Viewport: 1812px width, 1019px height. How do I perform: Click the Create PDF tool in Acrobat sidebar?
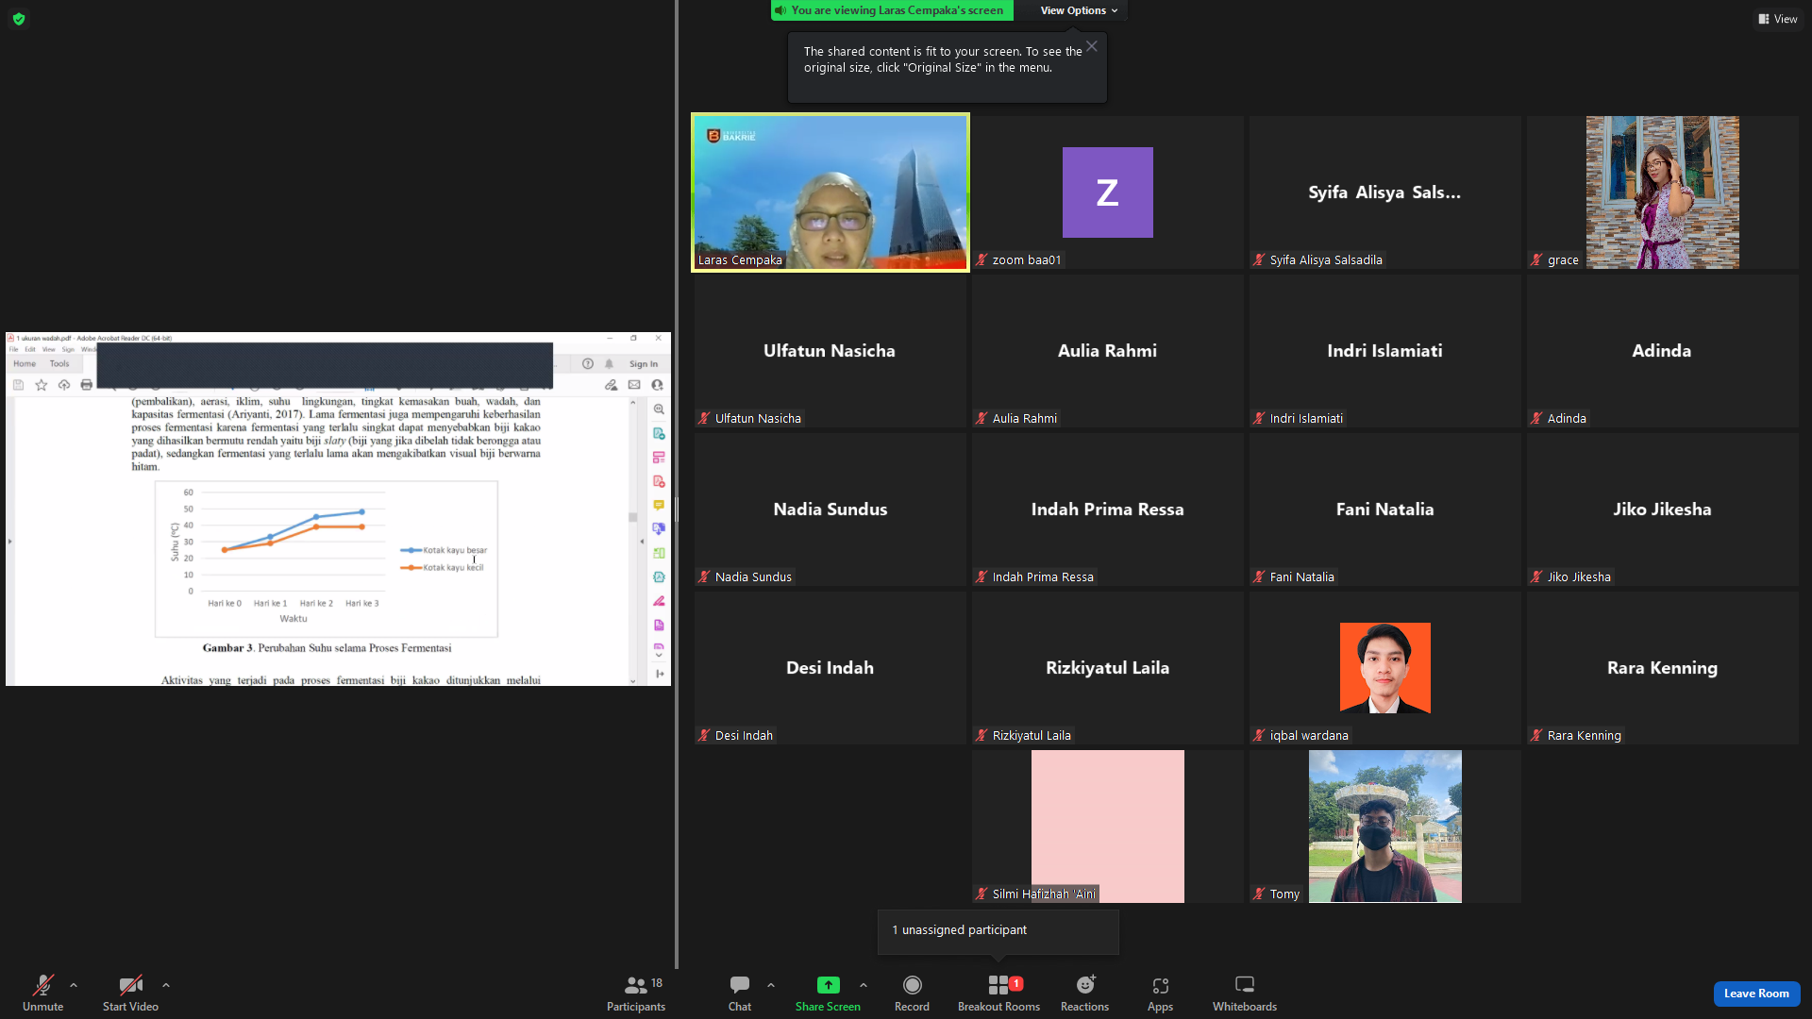tap(659, 482)
